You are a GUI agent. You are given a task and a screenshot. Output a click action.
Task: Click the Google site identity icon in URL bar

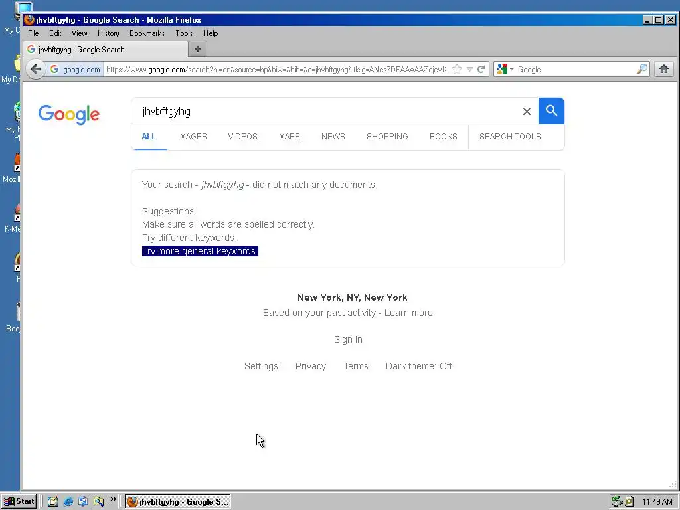pos(54,69)
